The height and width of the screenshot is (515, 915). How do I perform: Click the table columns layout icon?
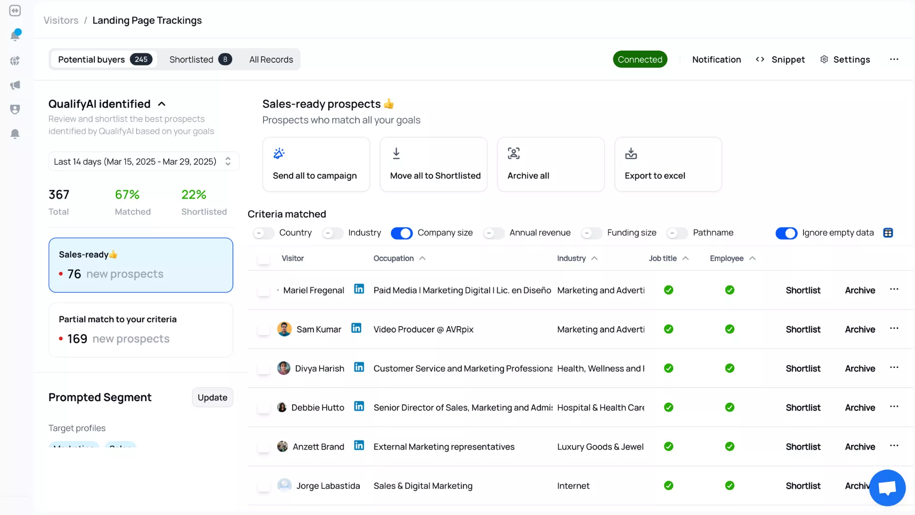[x=888, y=233]
